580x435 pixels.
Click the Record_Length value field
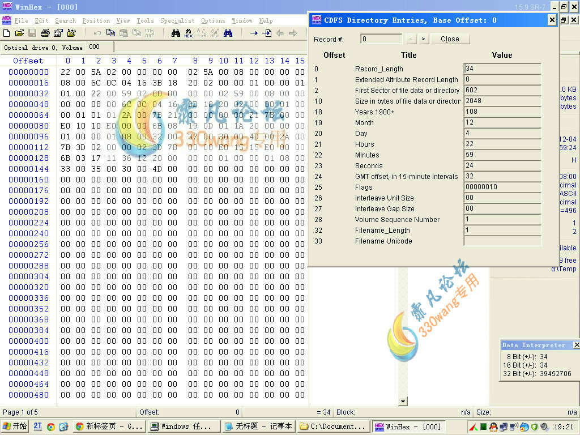pyautogui.click(x=502, y=69)
